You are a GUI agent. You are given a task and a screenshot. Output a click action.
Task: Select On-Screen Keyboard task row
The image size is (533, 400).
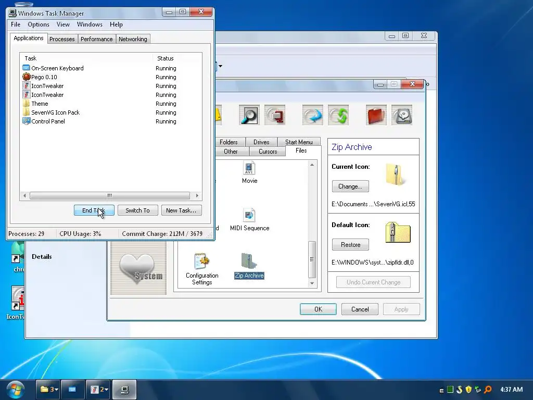(x=111, y=68)
